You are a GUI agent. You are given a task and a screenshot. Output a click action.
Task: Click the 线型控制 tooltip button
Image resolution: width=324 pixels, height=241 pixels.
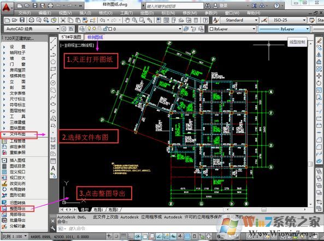coord(297,42)
